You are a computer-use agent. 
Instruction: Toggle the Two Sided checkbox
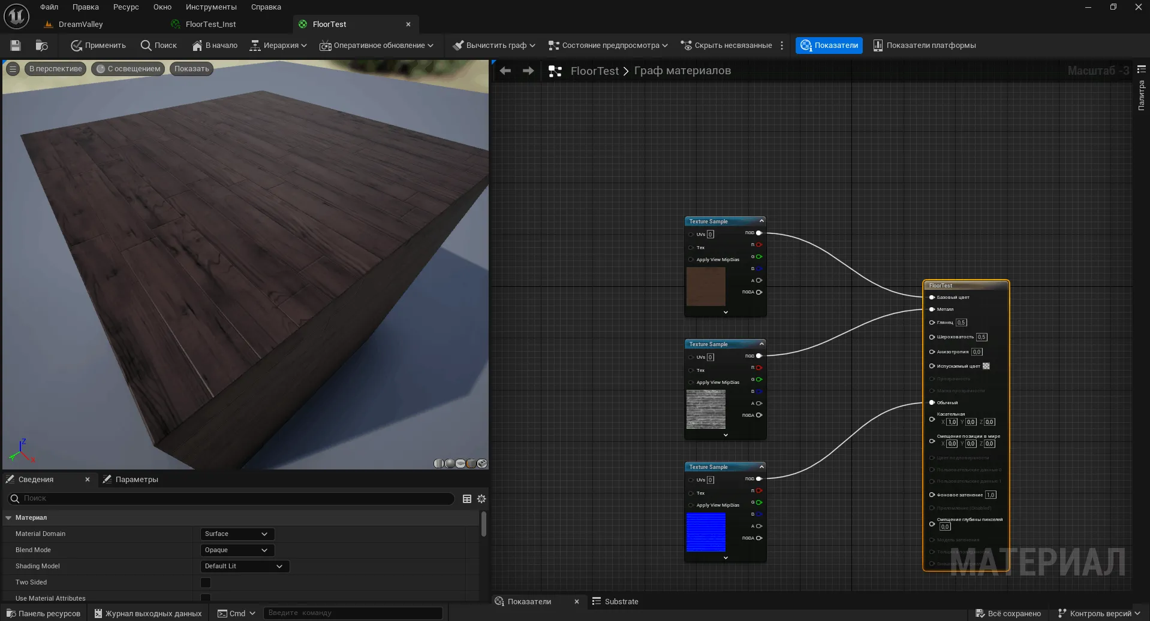pos(206,583)
